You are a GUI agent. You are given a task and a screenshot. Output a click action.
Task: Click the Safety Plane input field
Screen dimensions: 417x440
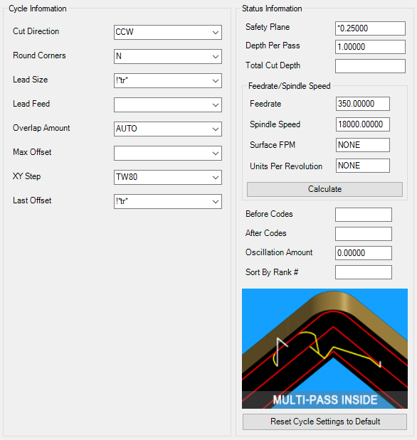(x=370, y=28)
